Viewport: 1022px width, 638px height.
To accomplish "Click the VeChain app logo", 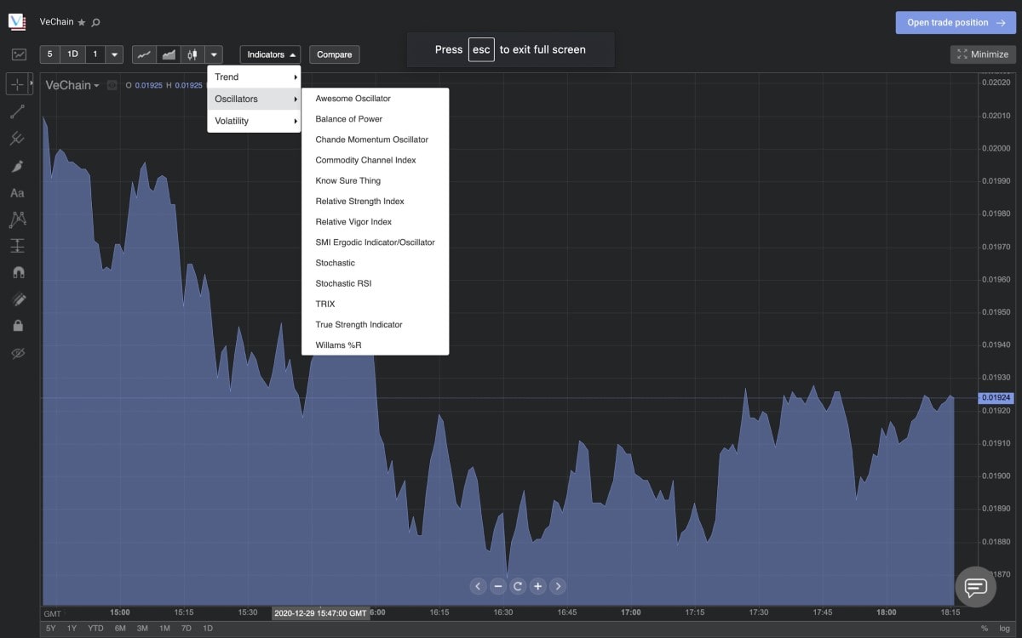I will 17,21.
